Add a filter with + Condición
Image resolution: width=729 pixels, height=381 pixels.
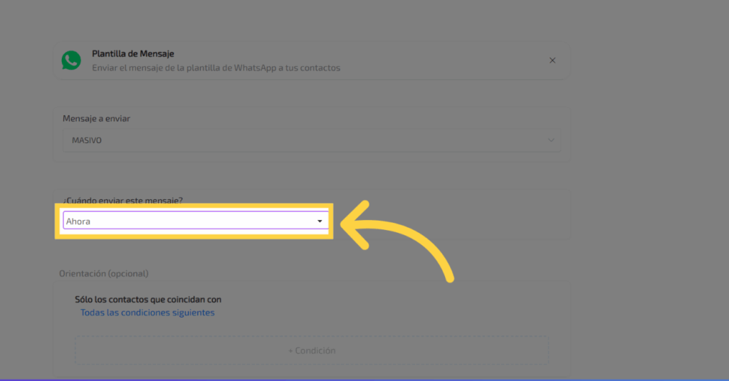click(x=312, y=350)
